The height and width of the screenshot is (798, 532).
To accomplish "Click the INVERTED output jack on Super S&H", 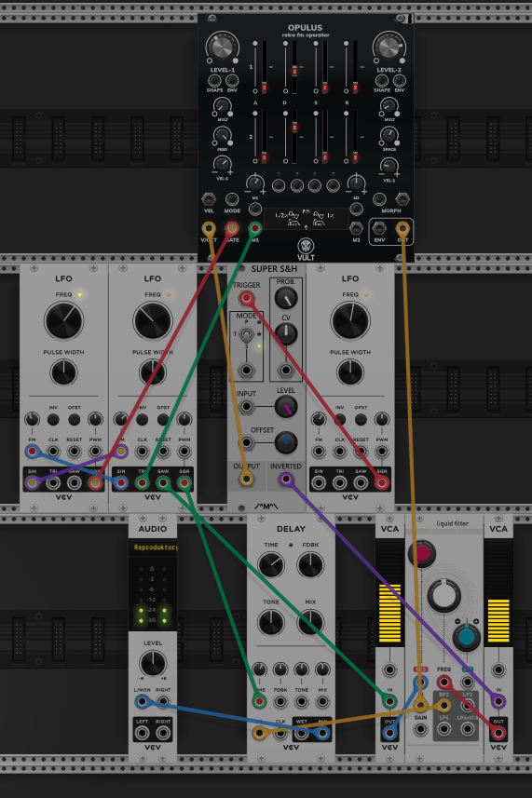I will (x=286, y=479).
